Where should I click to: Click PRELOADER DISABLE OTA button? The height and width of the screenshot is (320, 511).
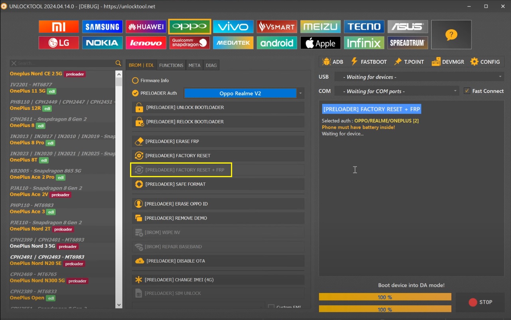click(218, 261)
